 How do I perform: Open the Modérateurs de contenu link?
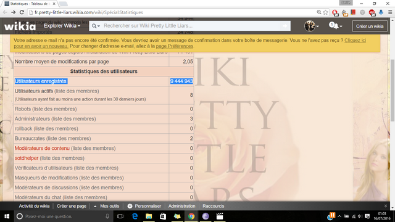click(x=42, y=148)
